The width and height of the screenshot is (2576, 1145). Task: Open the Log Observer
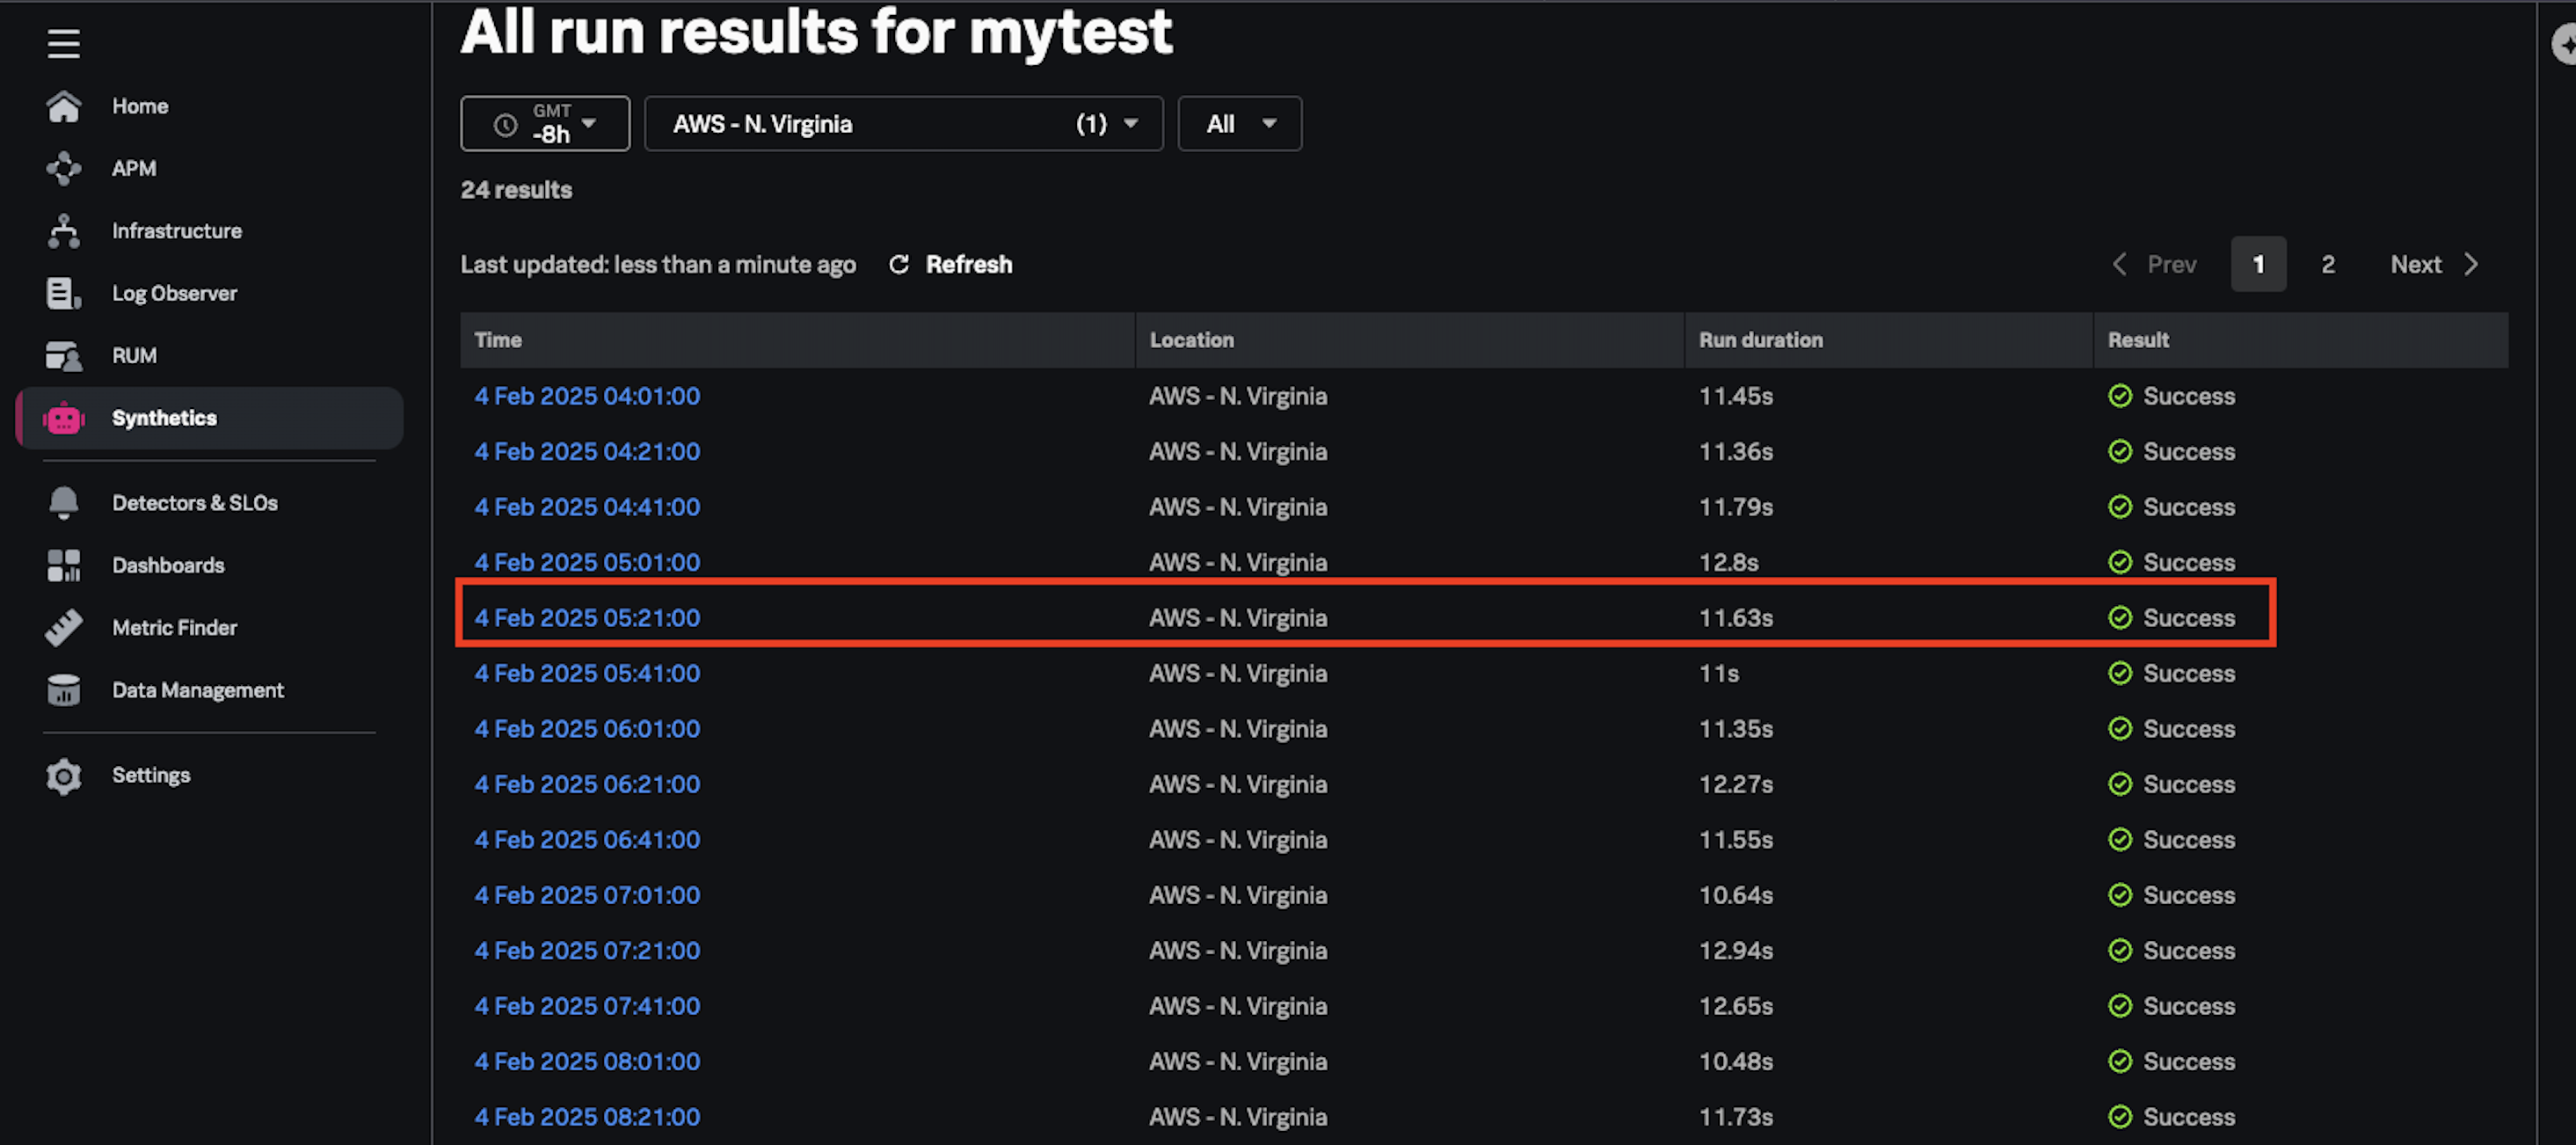(x=175, y=292)
